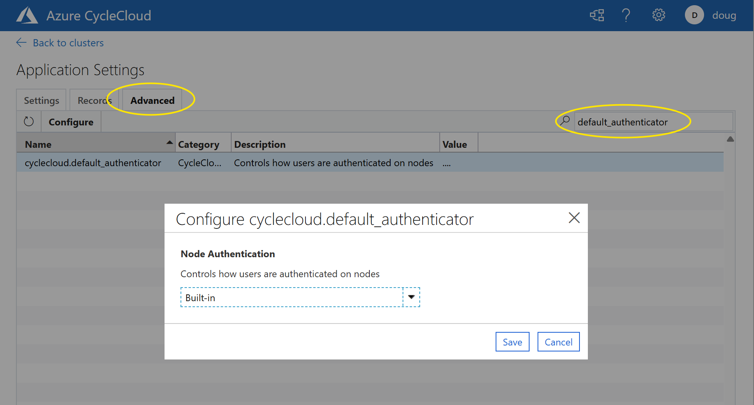
Task: Save the Node Authentication configuration
Action: point(512,342)
